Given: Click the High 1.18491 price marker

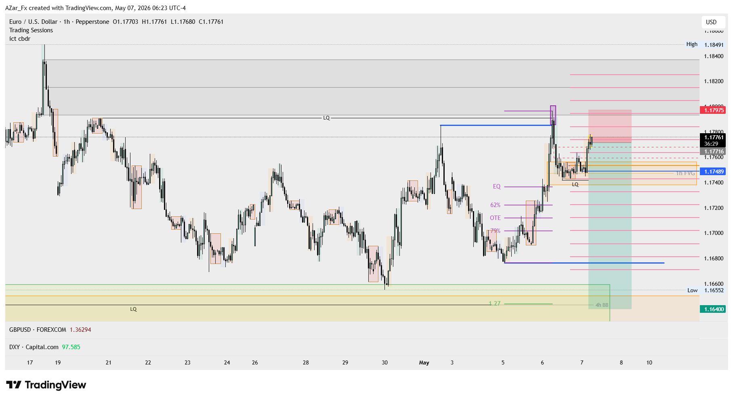Looking at the screenshot, I should point(705,44).
